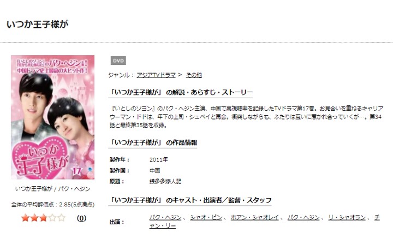Click the 作品情報 section heading
393x238 pixels.
tap(153, 142)
